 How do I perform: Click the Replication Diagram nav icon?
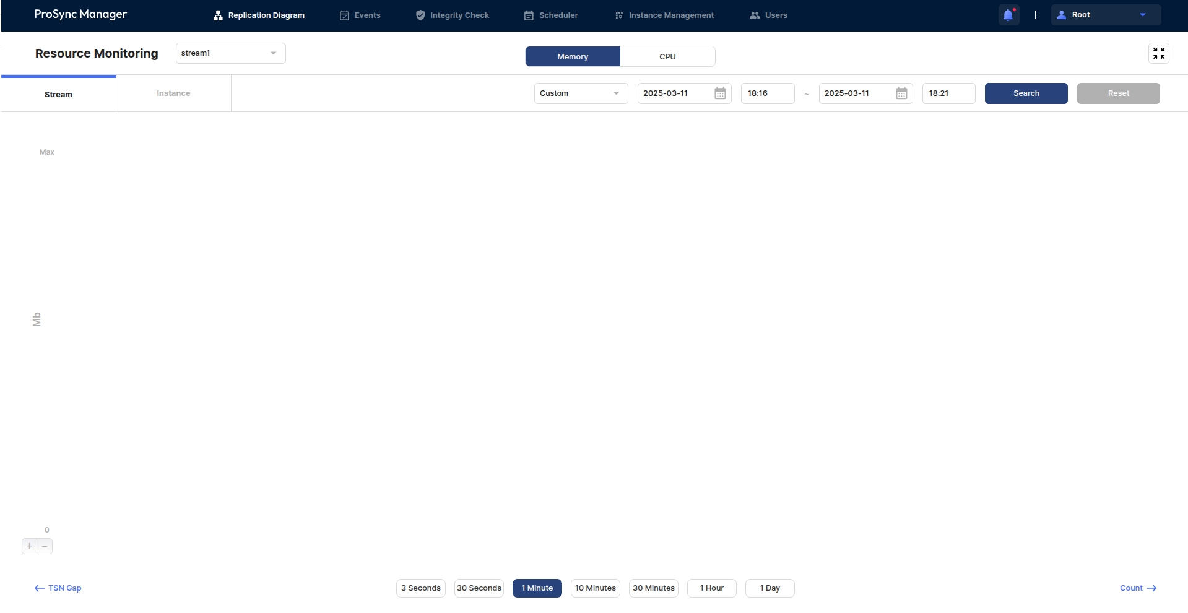click(x=218, y=15)
